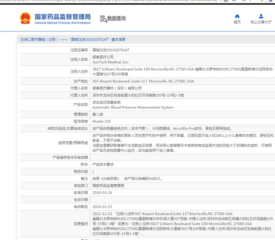Click the person icon above 网上办事大厅
The height and width of the screenshot is (240, 275).
point(261,16)
